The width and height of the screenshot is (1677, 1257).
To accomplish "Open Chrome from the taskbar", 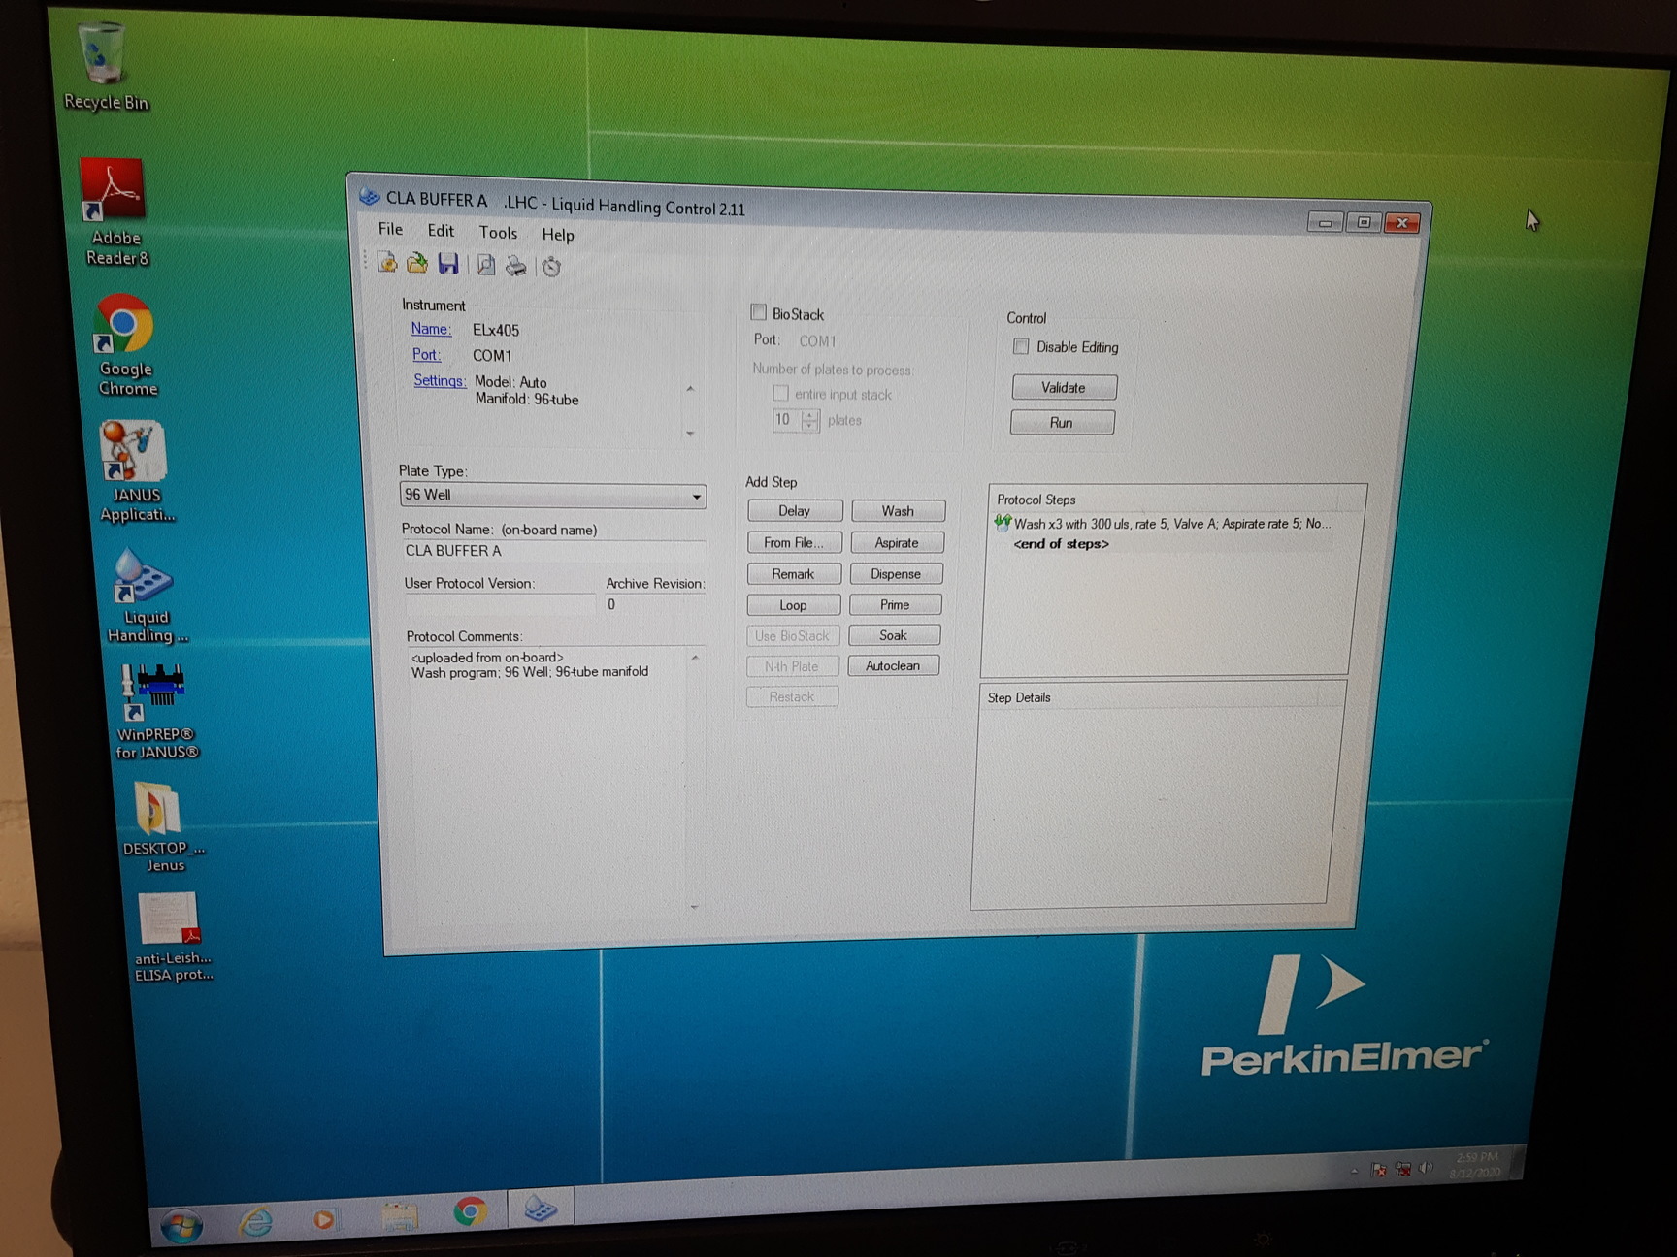I will (471, 1211).
